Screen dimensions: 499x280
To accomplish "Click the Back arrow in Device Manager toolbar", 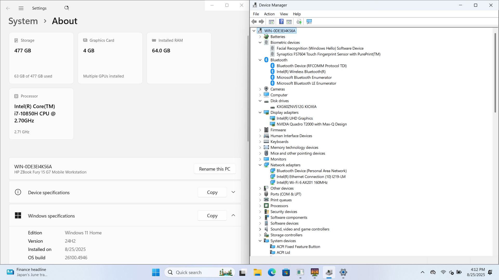I will click(254, 22).
